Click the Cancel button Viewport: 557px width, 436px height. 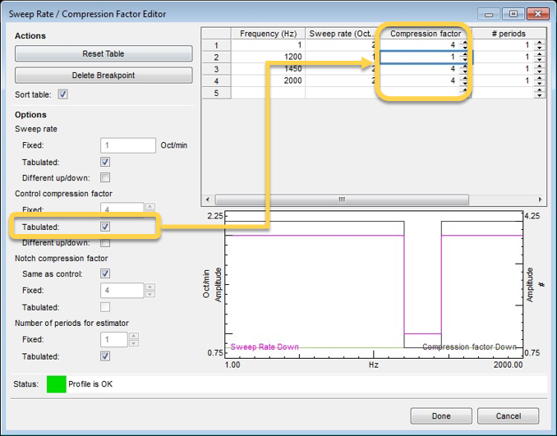tap(509, 415)
